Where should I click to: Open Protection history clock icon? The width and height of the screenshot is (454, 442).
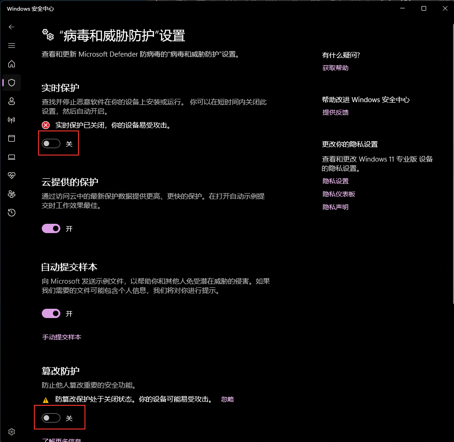12,213
